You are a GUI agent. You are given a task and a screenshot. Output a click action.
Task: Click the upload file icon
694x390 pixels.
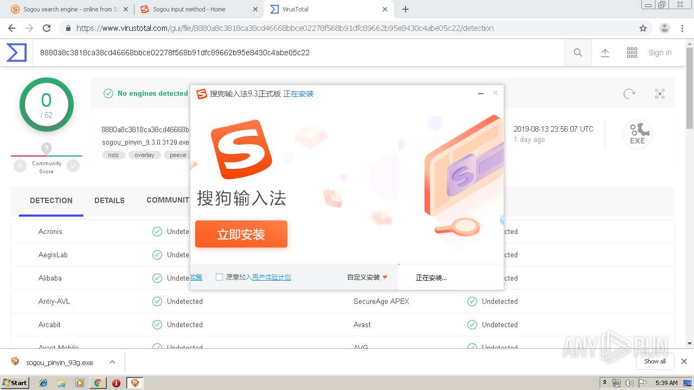coord(605,53)
